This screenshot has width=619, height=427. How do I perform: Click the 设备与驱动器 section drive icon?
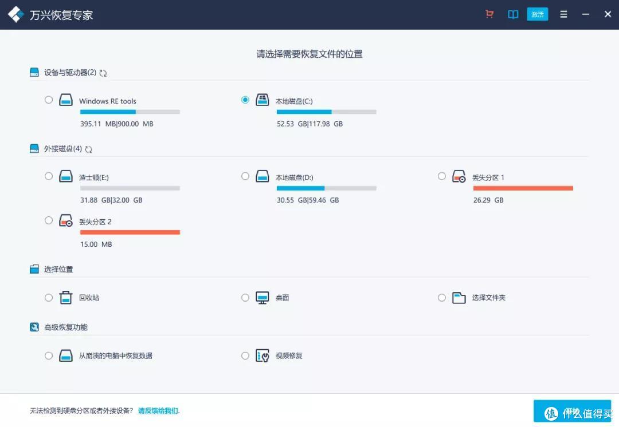click(x=34, y=72)
